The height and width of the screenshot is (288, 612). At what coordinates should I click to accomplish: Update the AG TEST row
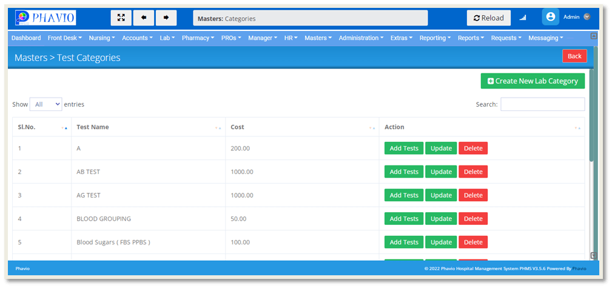pos(441,195)
